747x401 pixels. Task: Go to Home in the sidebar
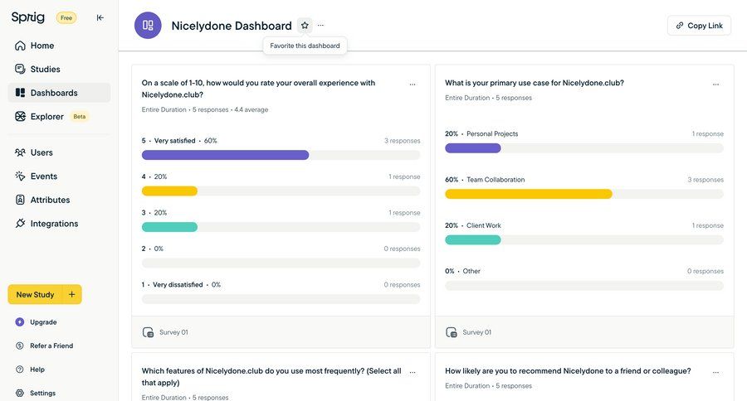pyautogui.click(x=41, y=46)
